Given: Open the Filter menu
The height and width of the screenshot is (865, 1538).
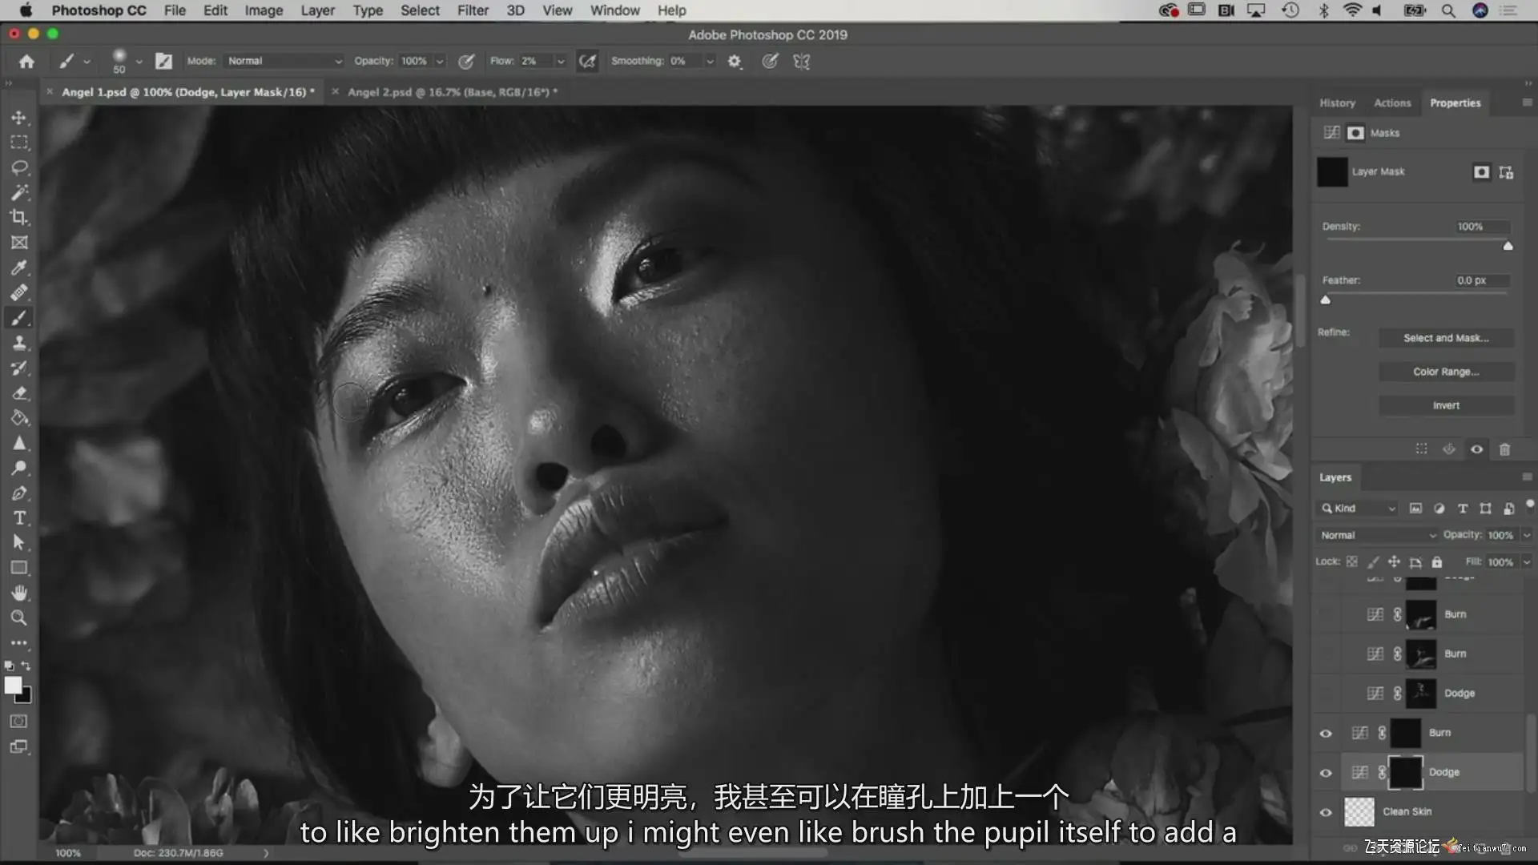Looking at the screenshot, I should pyautogui.click(x=472, y=10).
